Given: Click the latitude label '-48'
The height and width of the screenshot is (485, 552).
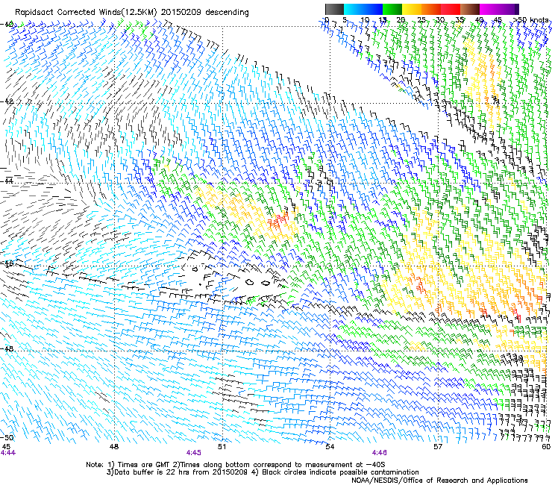Looking at the screenshot, I should click(x=7, y=348).
